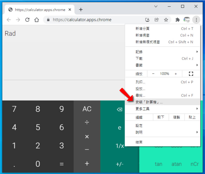The height and width of the screenshot is (174, 205).
Task: Select 新增視窗 menu item
Action: pyautogui.click(x=162, y=35)
